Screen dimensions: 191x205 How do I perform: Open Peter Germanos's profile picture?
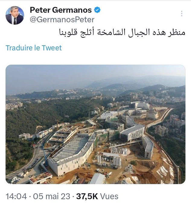tap(15, 15)
